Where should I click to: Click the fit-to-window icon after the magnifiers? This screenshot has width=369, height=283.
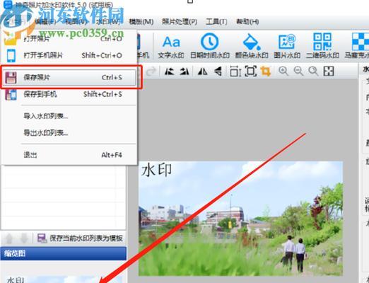[329, 71]
